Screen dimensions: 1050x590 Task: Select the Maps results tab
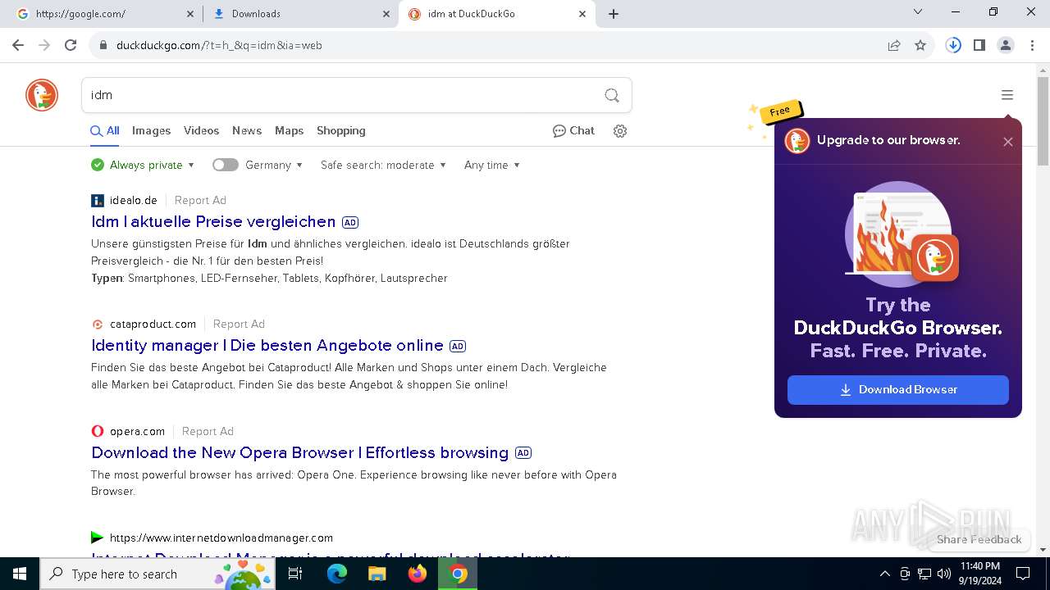(289, 131)
